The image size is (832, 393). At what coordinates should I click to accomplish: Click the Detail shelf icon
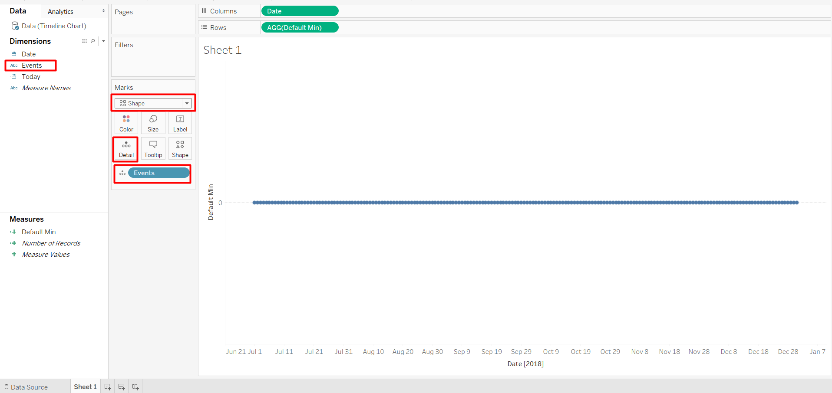click(x=125, y=149)
